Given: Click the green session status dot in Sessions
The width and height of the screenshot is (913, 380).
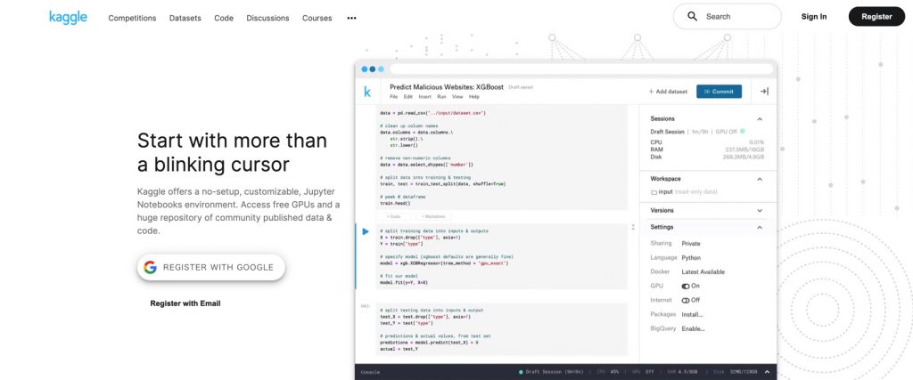Looking at the screenshot, I should tap(743, 132).
